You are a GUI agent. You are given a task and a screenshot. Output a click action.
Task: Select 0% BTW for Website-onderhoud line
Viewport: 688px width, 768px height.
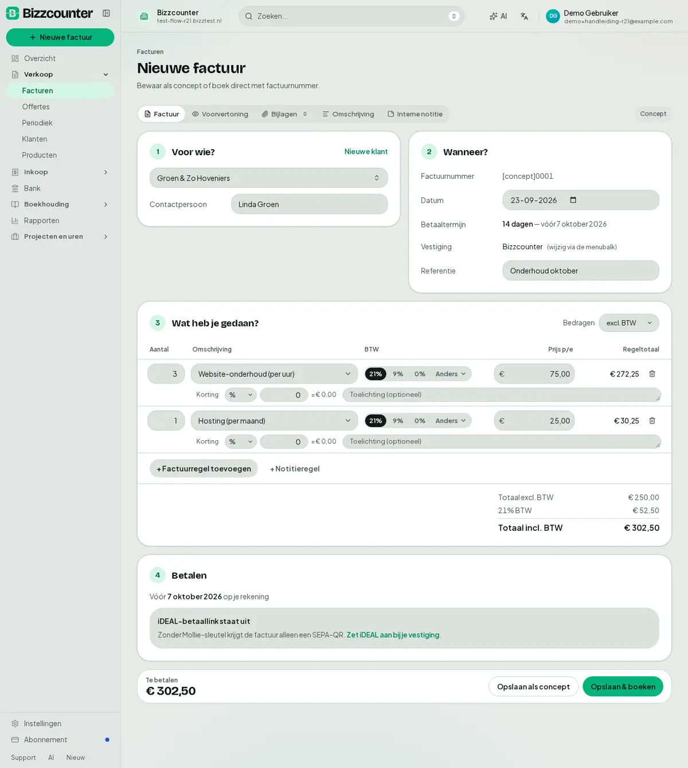pos(420,374)
